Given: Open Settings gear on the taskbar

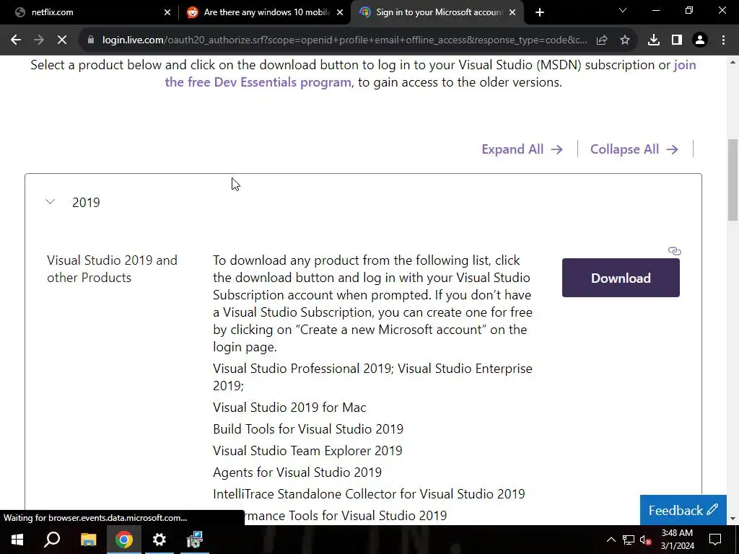Looking at the screenshot, I should pos(159,540).
